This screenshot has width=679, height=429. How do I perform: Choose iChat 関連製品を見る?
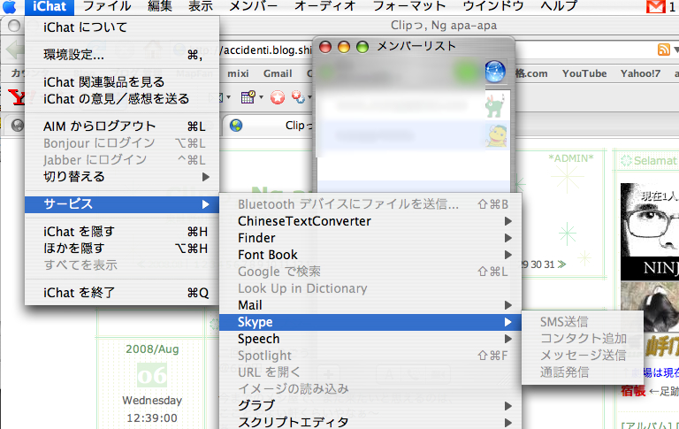(x=122, y=82)
